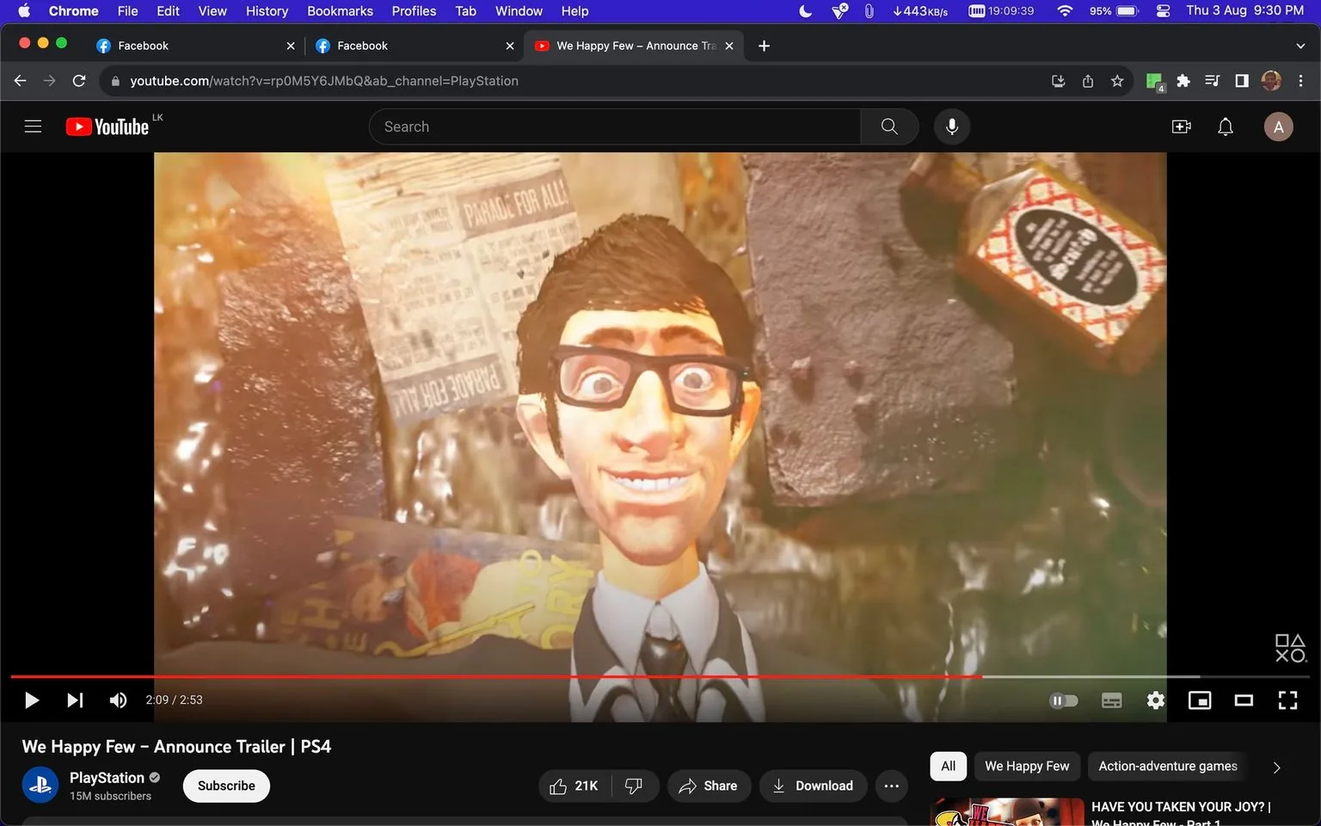Subscribe to the PlayStation channel
The image size is (1321, 826).
coord(225,786)
